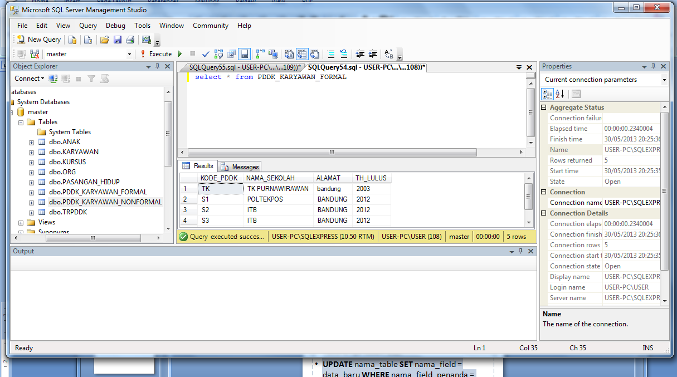Expand the dbo.KARYAWAN table node
The width and height of the screenshot is (677, 377).
pyautogui.click(x=32, y=152)
